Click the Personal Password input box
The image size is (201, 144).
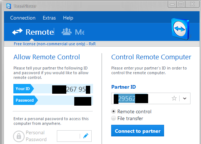tap(74, 136)
